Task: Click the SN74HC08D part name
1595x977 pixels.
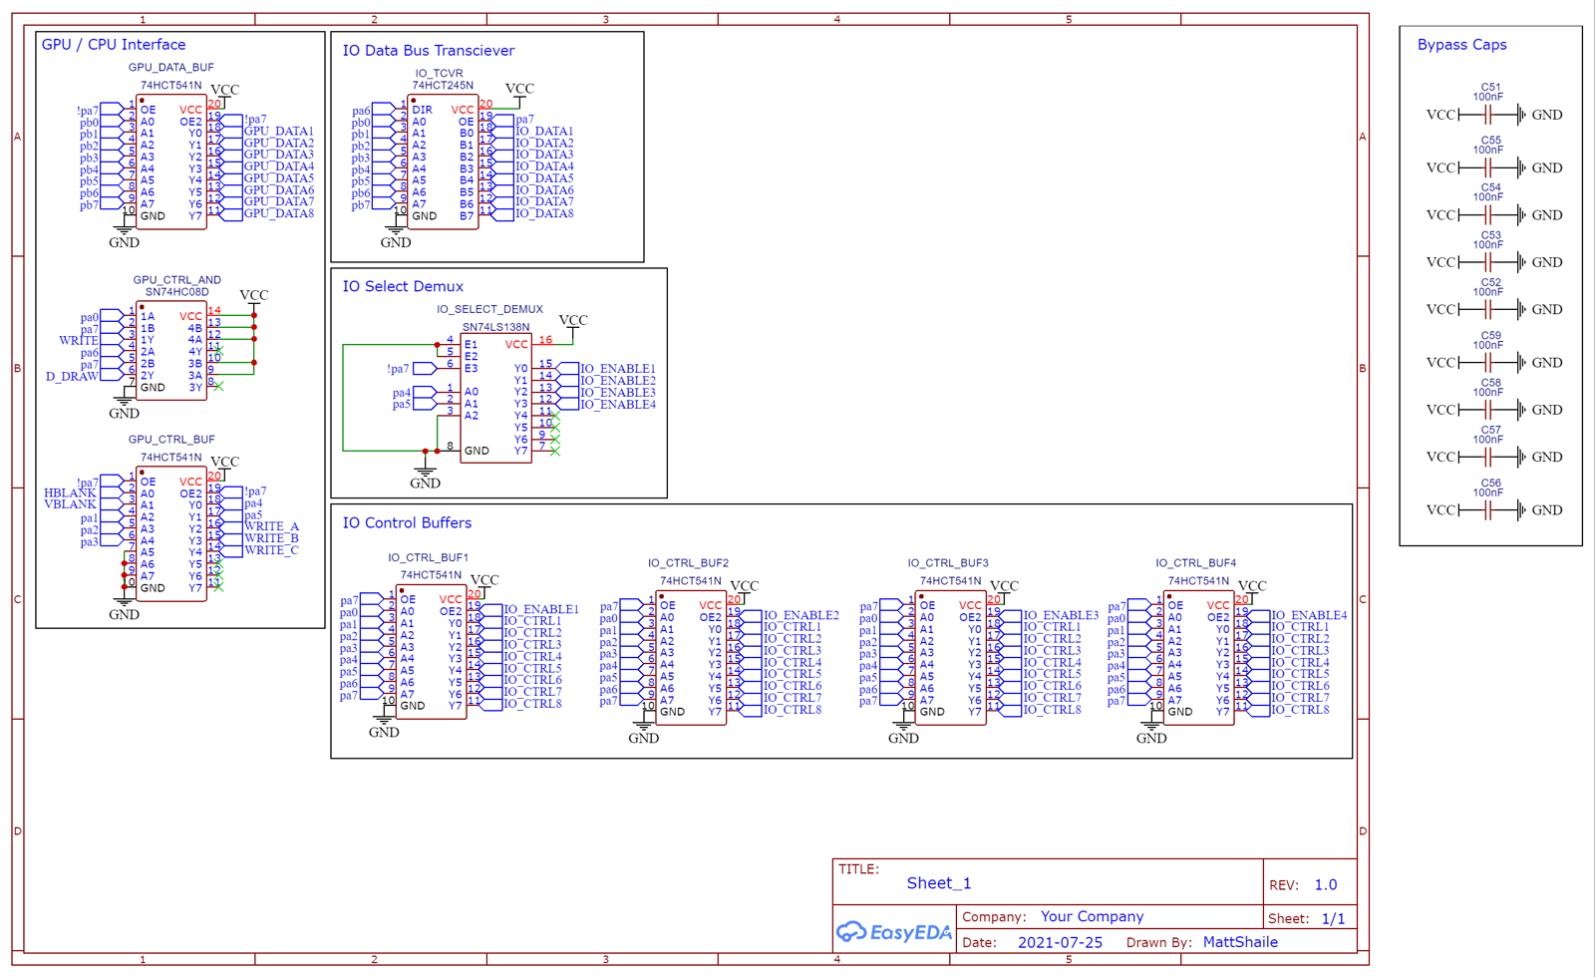Action: [x=177, y=292]
